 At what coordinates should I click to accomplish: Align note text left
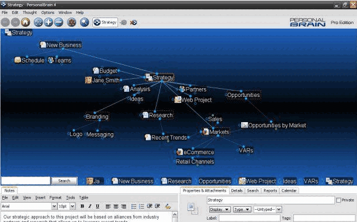pyautogui.click(x=108, y=206)
